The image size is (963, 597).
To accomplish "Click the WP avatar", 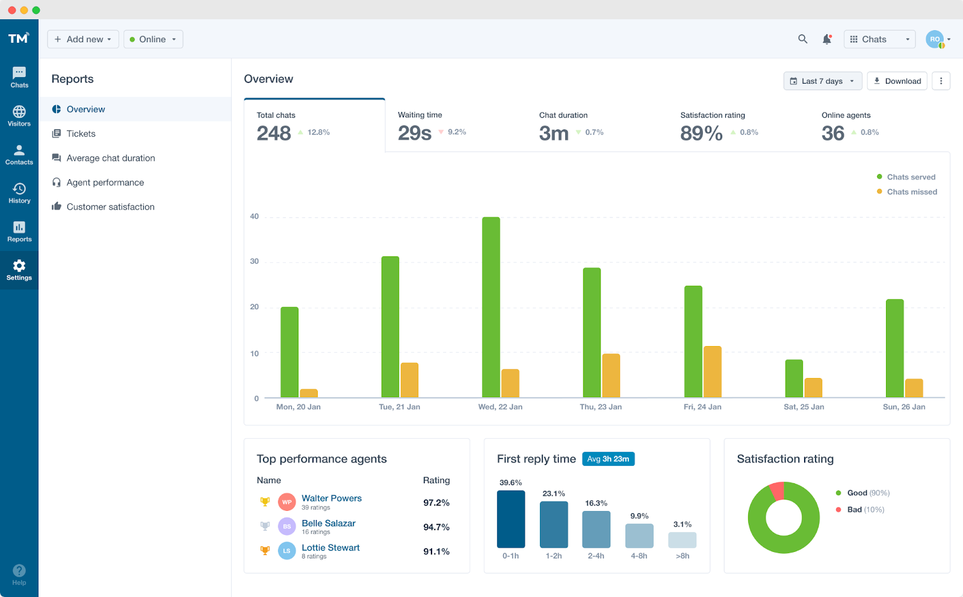I will pyautogui.click(x=287, y=502).
